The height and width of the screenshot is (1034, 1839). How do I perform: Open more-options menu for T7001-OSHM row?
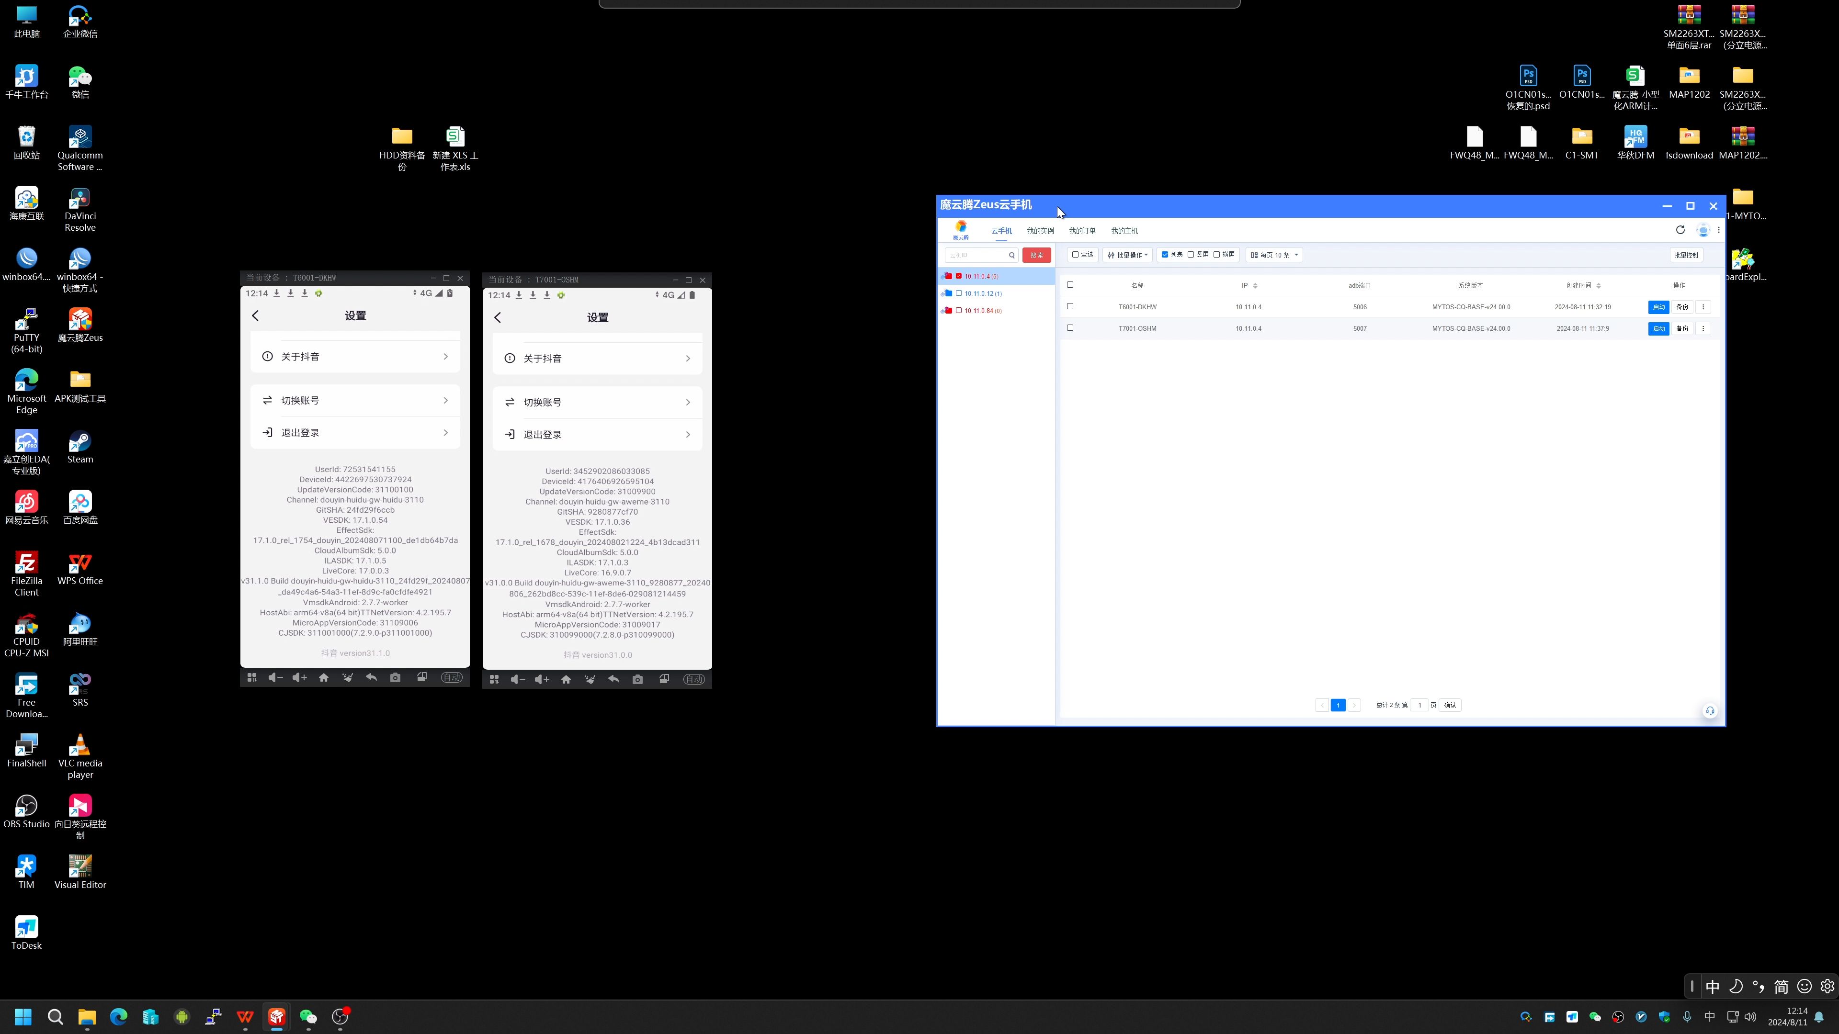[x=1703, y=329]
